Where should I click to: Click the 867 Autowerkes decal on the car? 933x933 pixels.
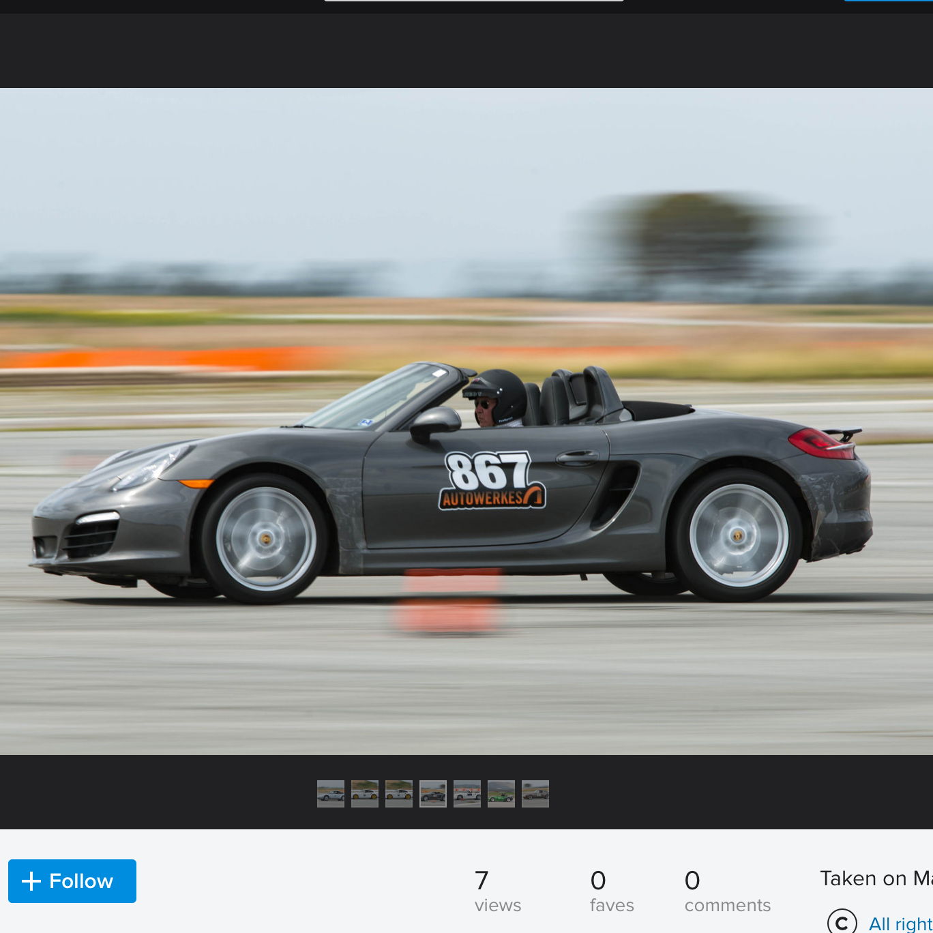pyautogui.click(x=491, y=481)
